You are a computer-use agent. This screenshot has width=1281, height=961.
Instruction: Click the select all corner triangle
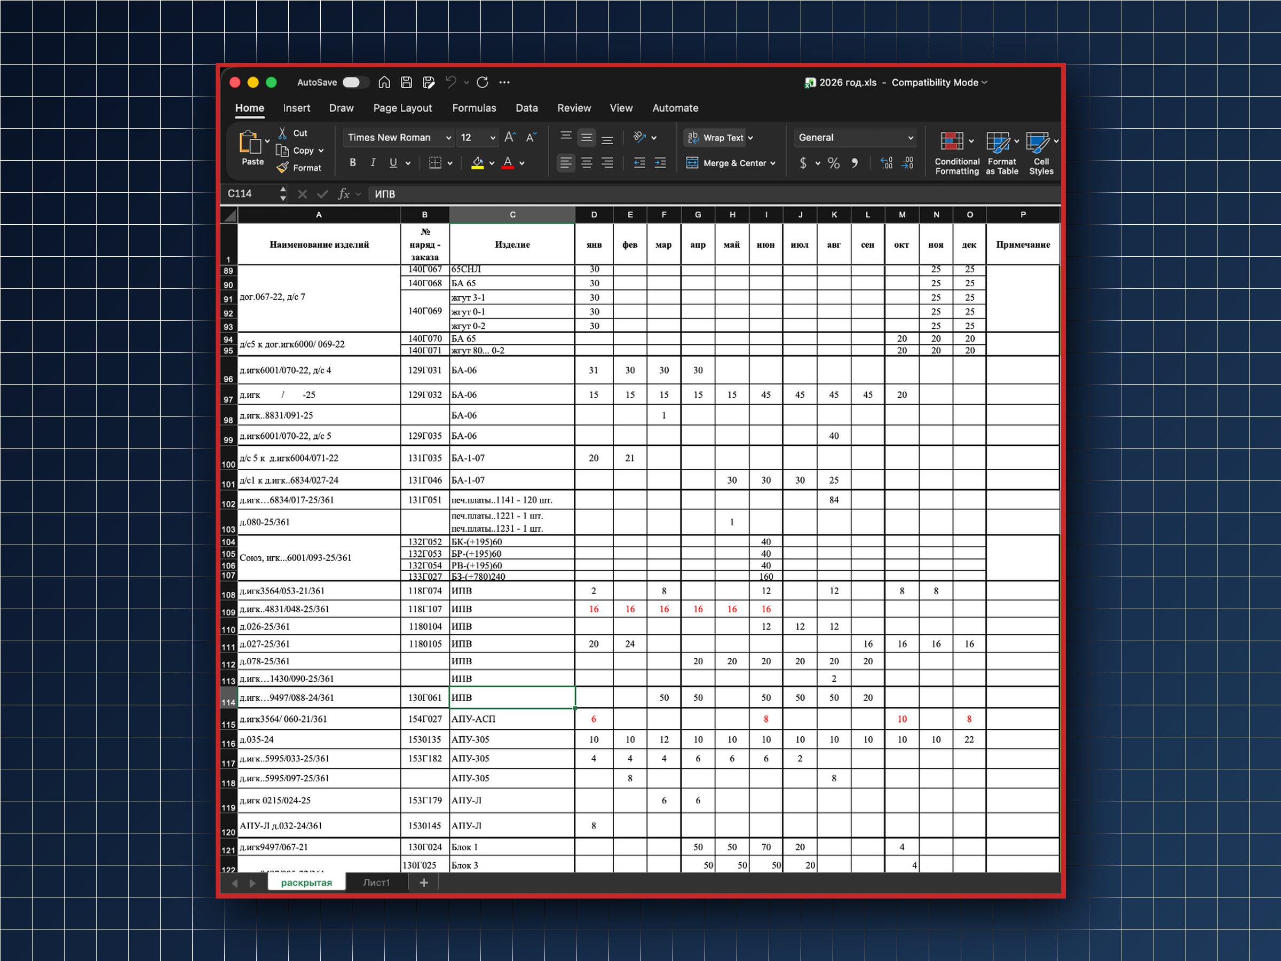tap(230, 215)
